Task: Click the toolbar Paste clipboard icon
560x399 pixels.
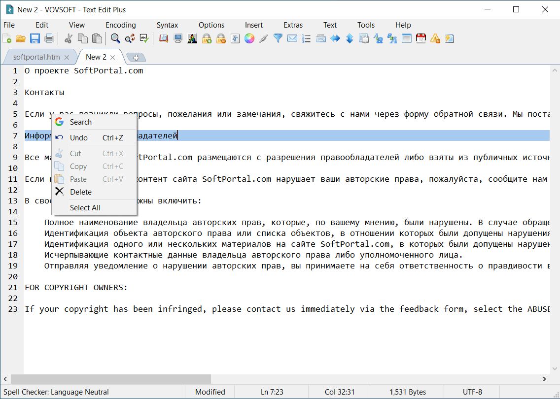Action: point(97,38)
